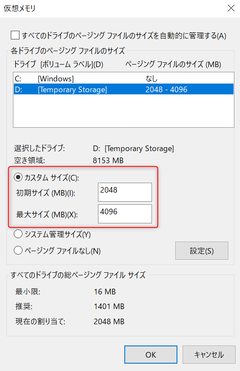The height and width of the screenshot is (371, 240).
Task: Click the 仮想メモリ title bar text
Action: pyautogui.click(x=19, y=8)
